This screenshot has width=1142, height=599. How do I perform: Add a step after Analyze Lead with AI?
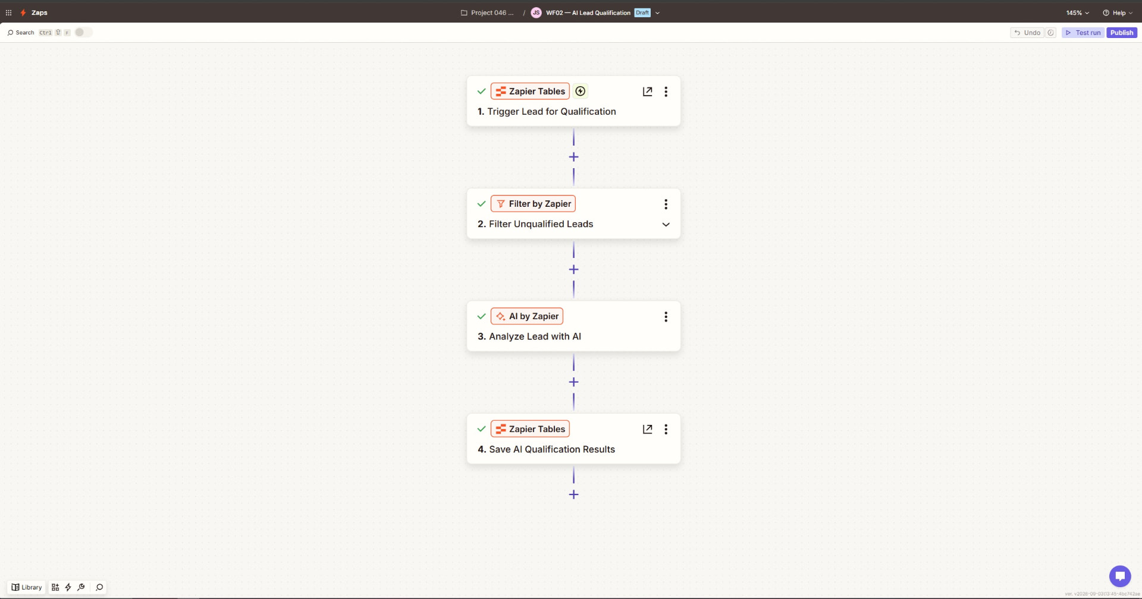573,382
